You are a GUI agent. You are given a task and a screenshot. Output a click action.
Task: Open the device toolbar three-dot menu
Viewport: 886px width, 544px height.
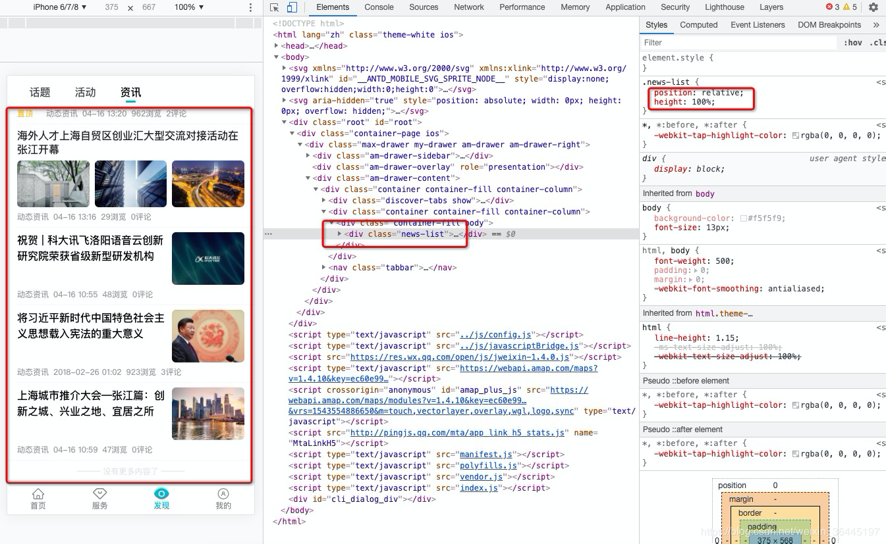point(250,7)
